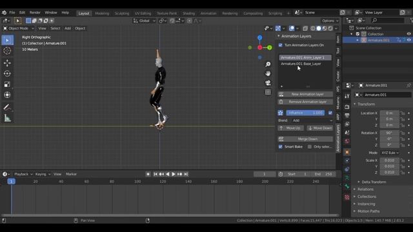Collapse the Animation Layers panel
Viewport: 413px width, 232px height.
click(x=279, y=36)
